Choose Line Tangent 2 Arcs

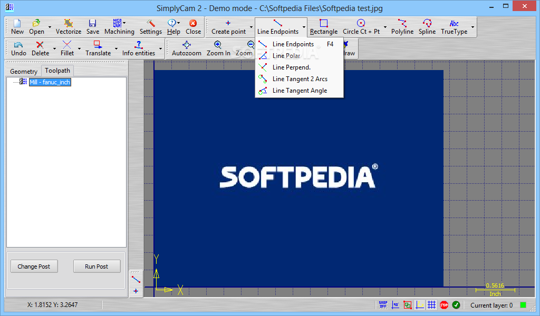tap(299, 79)
